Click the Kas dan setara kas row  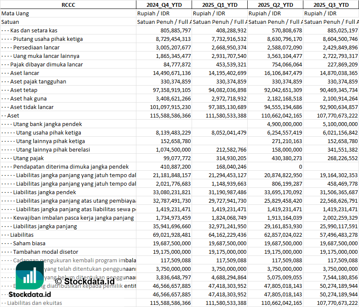[x=34, y=30]
